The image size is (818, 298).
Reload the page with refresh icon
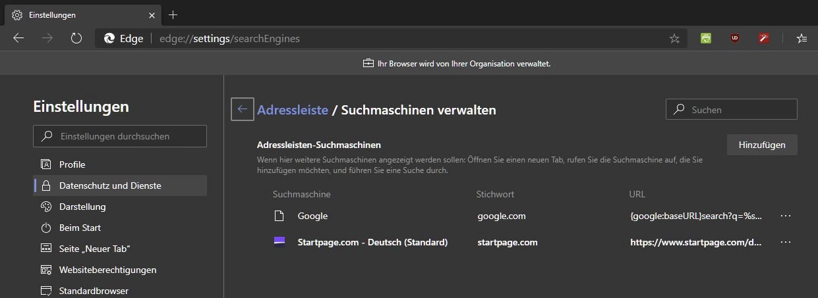tap(76, 39)
